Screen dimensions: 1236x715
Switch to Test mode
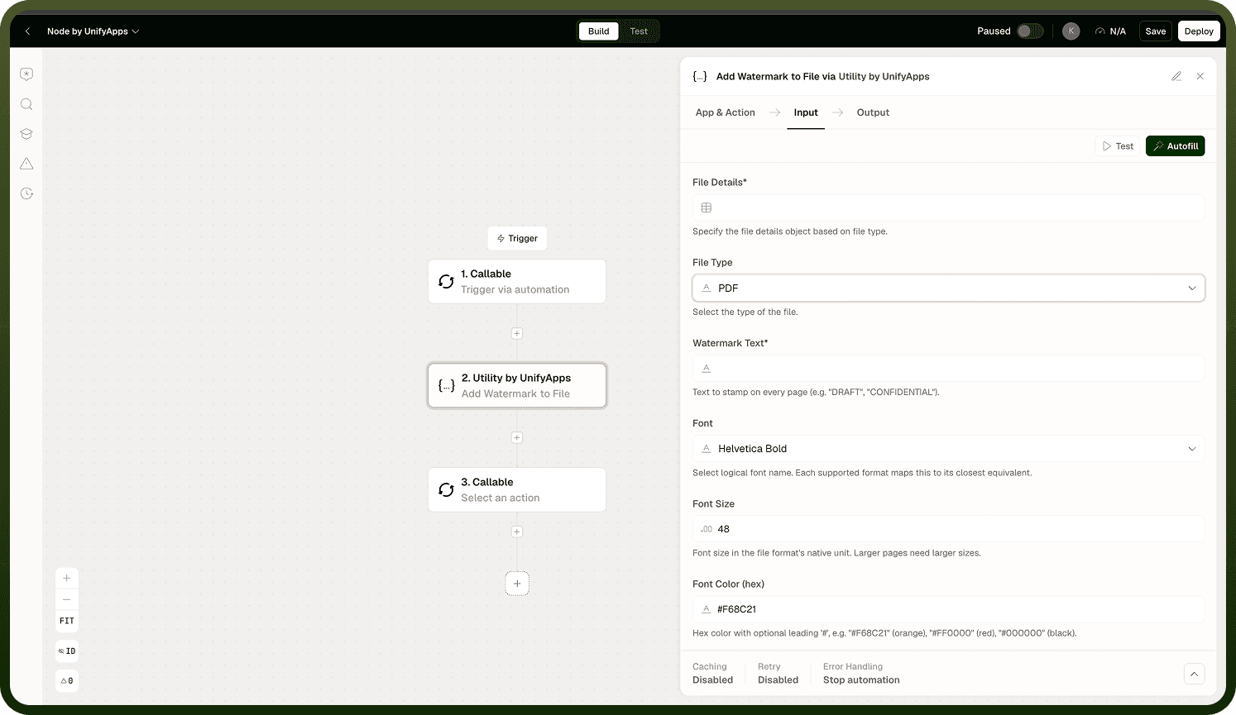639,31
